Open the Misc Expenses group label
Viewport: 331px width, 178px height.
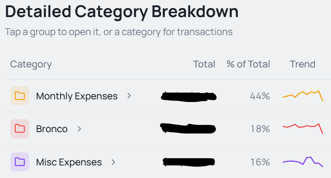coord(69,162)
